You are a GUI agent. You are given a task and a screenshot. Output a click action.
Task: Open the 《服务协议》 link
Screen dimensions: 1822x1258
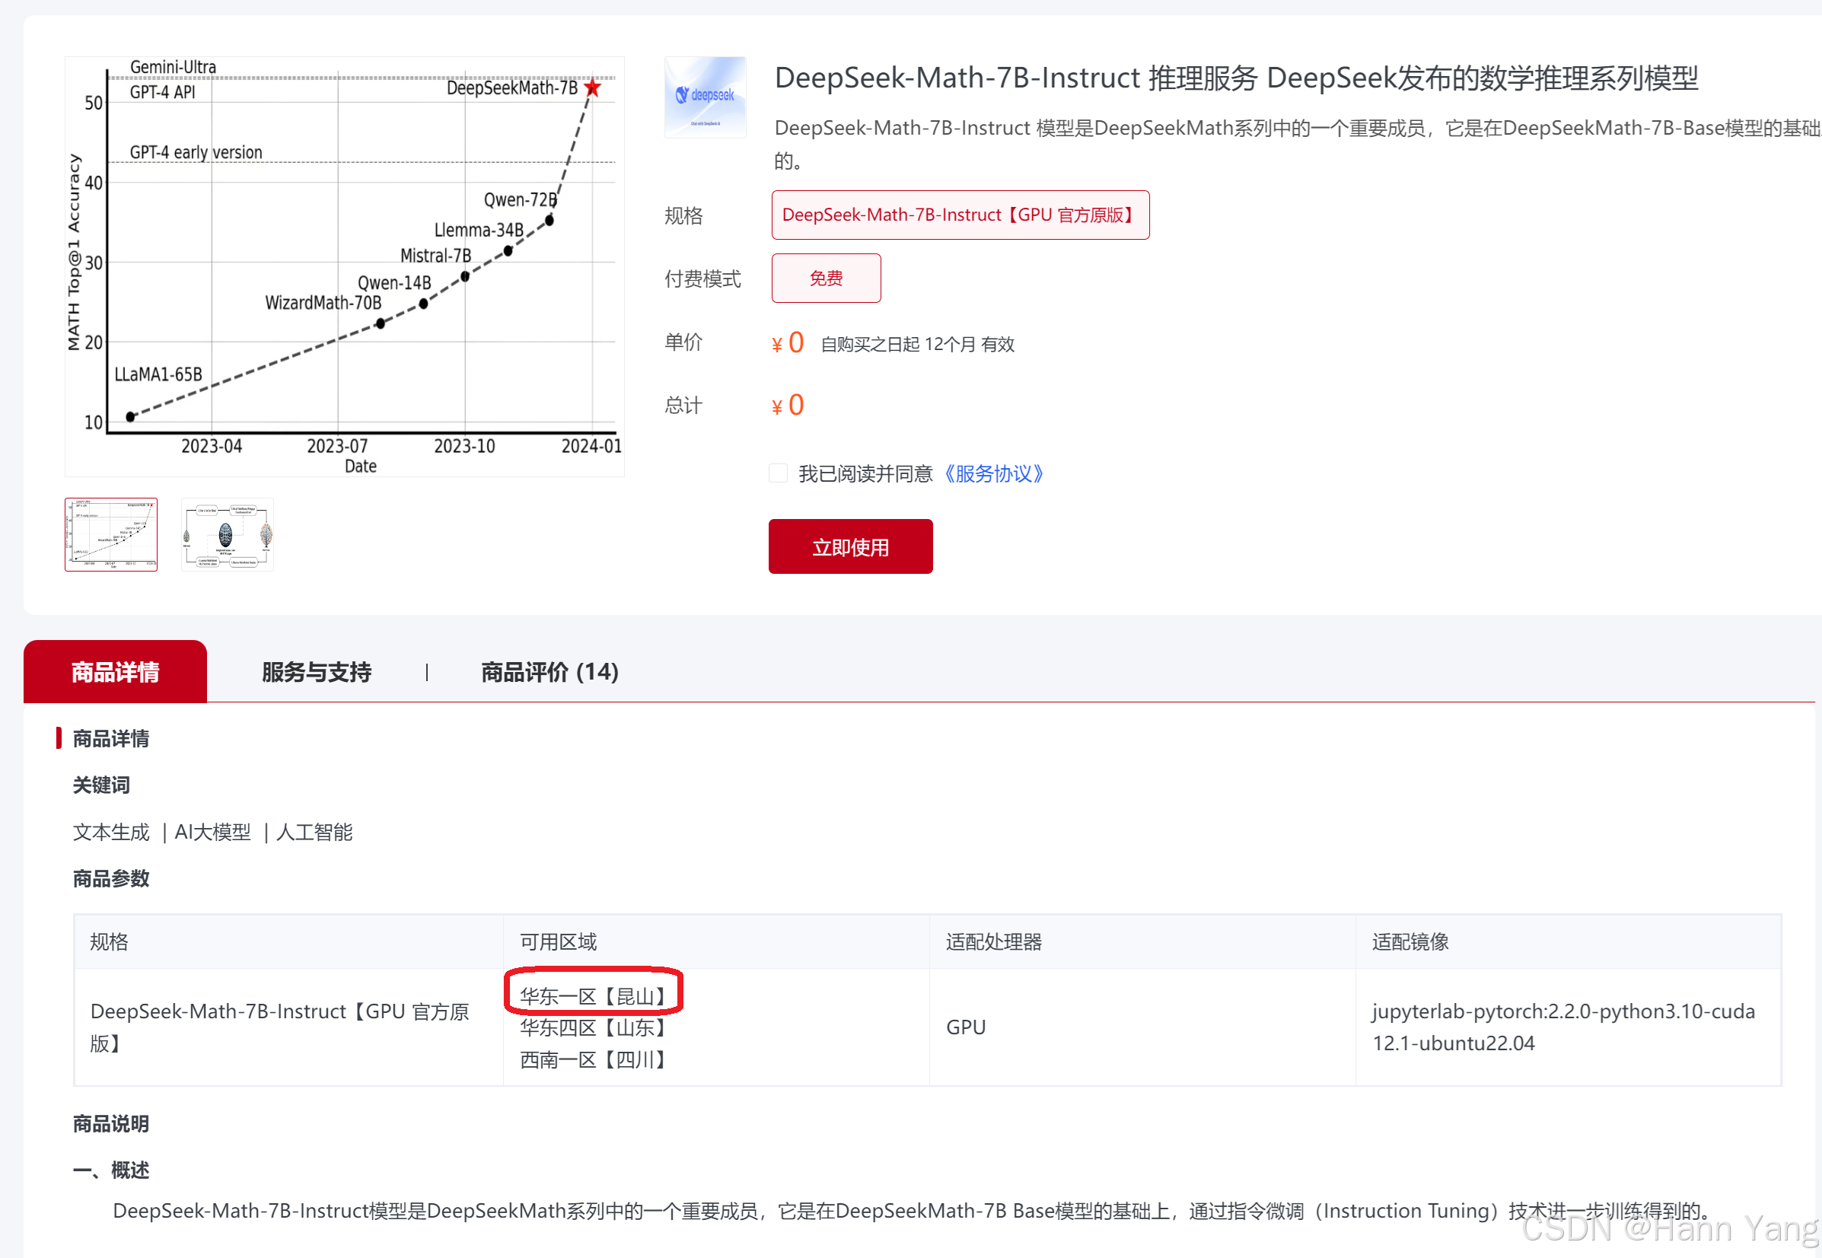click(x=994, y=473)
